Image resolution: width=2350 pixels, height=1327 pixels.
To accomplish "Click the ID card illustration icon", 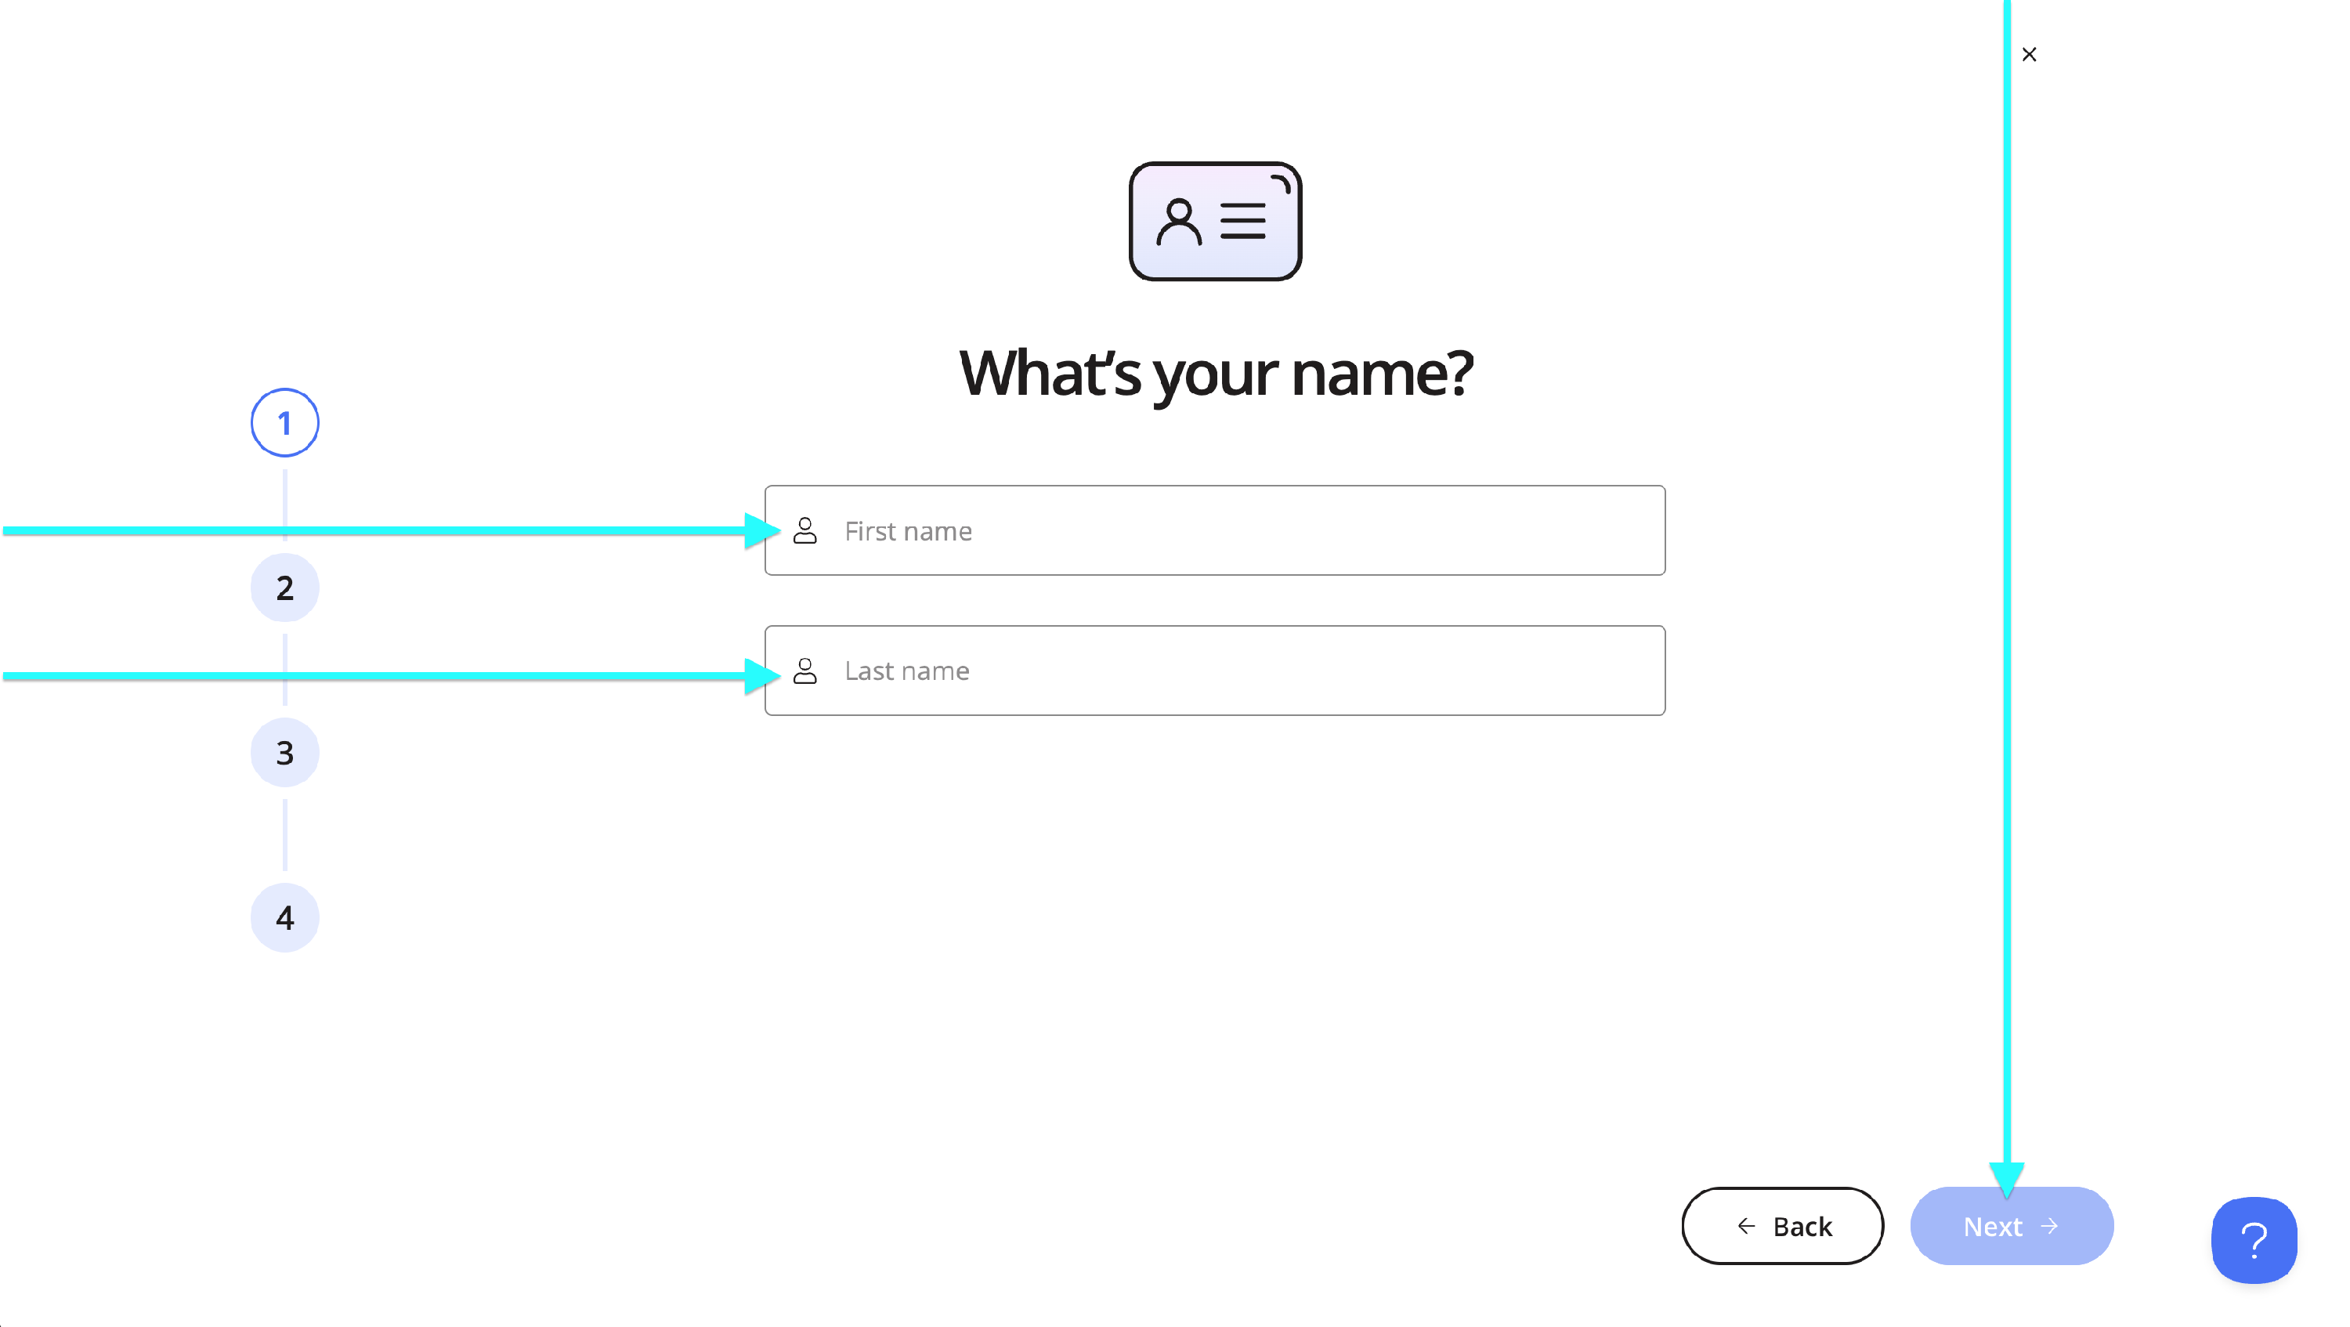I will pos(1214,222).
